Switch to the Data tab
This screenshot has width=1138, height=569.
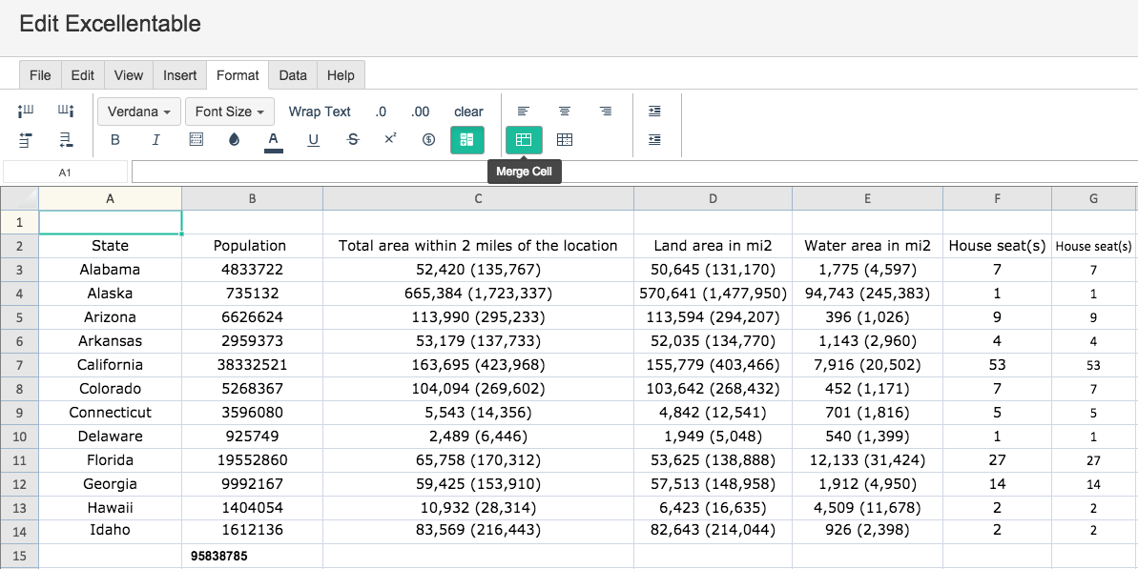293,75
